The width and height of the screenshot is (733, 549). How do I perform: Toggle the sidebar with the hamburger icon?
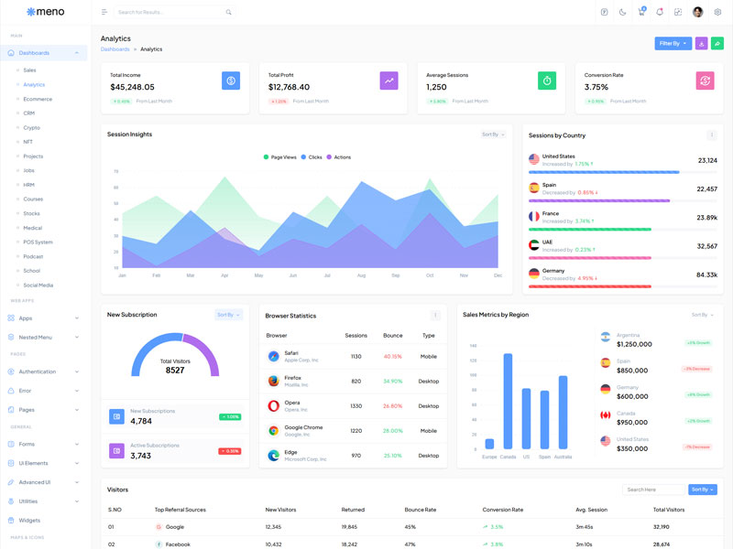tap(104, 12)
